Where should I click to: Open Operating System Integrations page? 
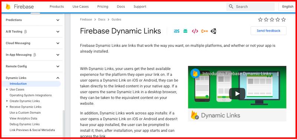coord(30,95)
